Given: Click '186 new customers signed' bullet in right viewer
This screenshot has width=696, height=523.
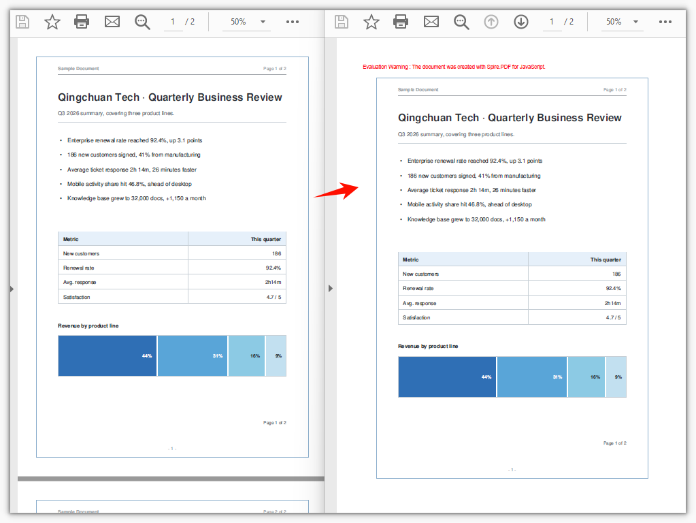Looking at the screenshot, I should pyautogui.click(x=474, y=176).
